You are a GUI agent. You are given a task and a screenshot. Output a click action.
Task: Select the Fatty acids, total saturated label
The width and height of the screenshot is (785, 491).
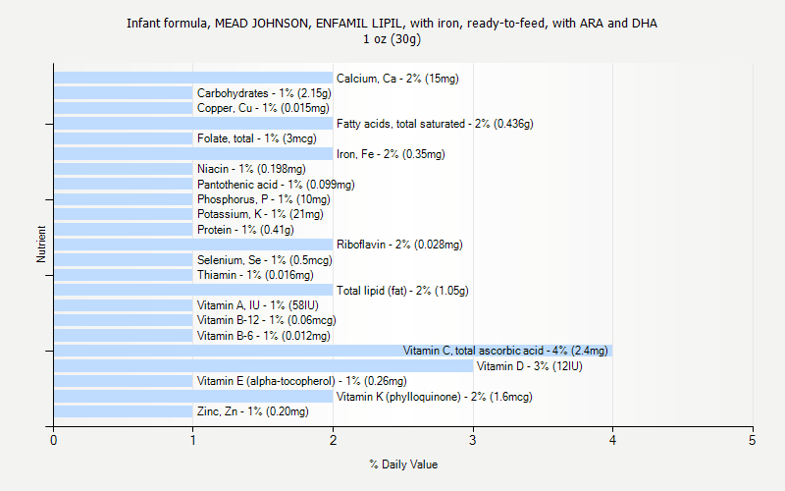click(x=401, y=124)
